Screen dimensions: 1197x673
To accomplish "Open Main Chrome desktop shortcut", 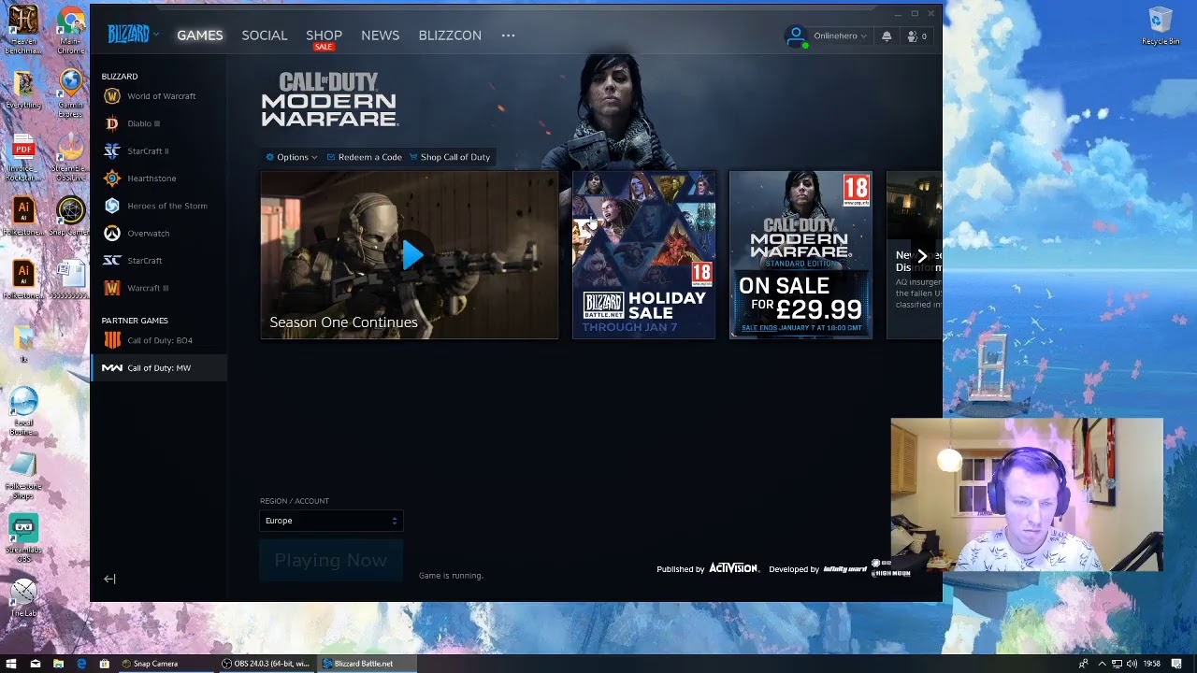I will (x=70, y=30).
